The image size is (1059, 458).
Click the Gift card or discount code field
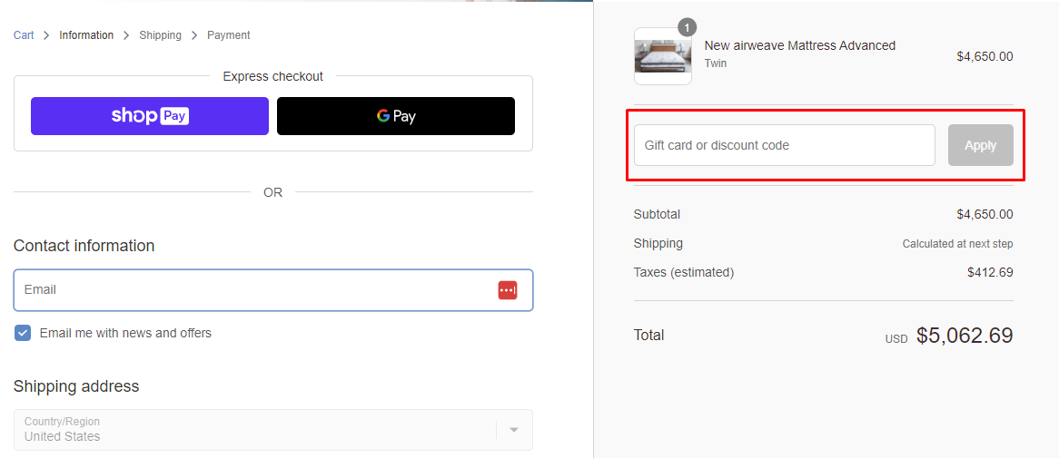[x=784, y=145]
